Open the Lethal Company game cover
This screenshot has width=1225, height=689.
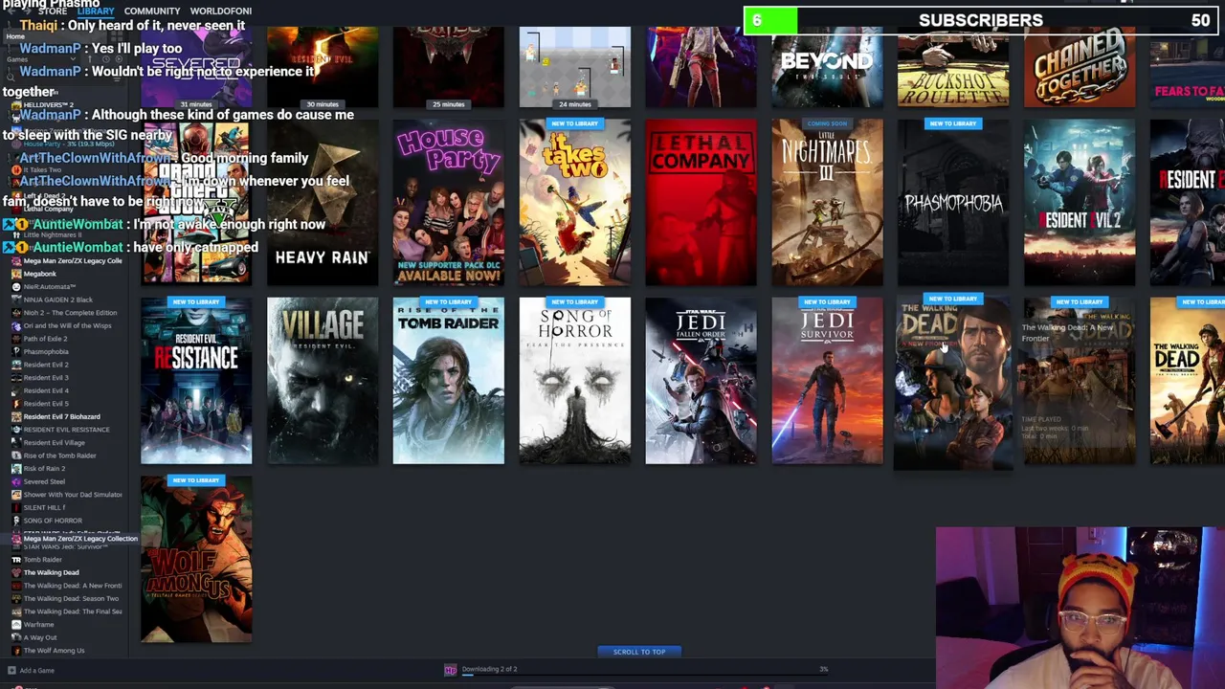[702, 202]
